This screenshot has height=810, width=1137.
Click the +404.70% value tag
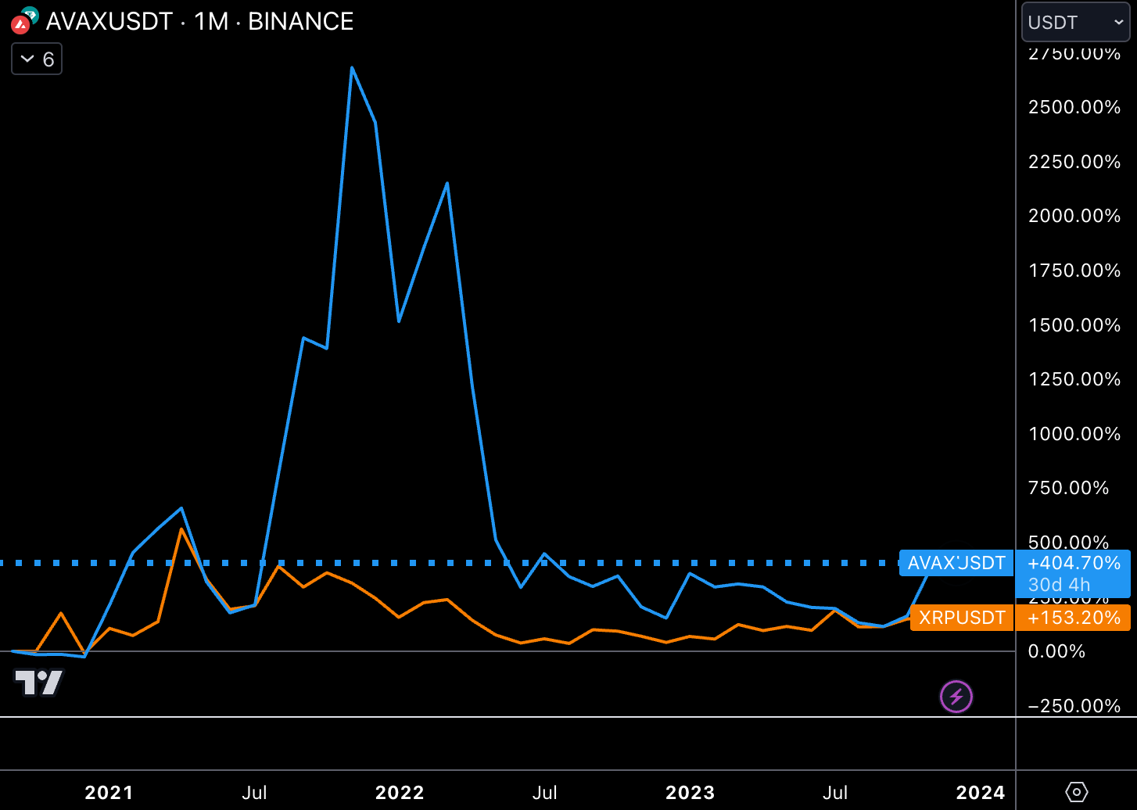(x=1074, y=563)
